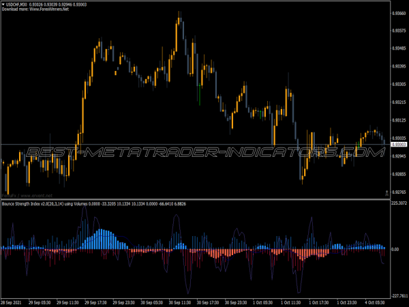Click the triangle icon beside USDCHF,M30
409x307 pixels.
[x=3, y=5]
